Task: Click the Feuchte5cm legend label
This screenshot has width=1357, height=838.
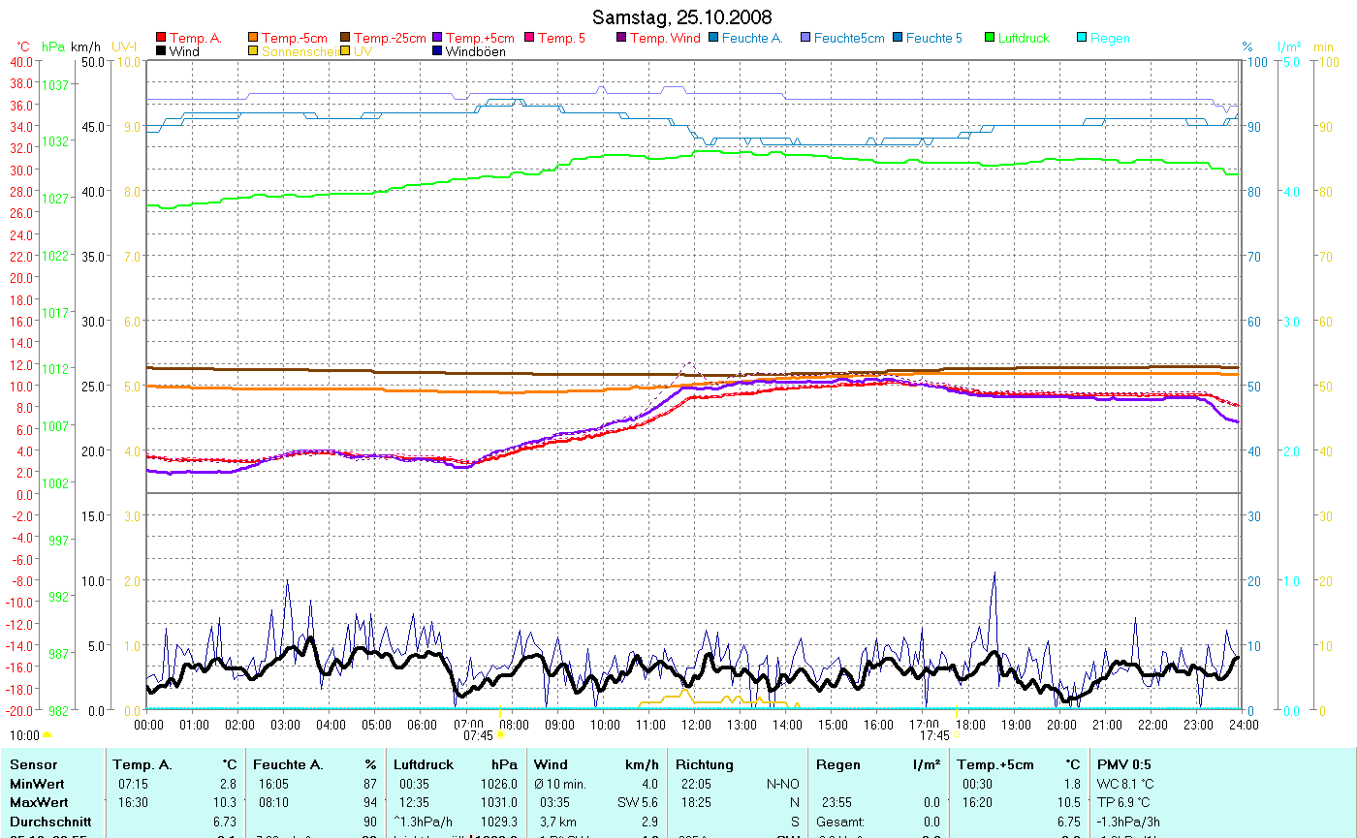Action: pyautogui.click(x=849, y=39)
